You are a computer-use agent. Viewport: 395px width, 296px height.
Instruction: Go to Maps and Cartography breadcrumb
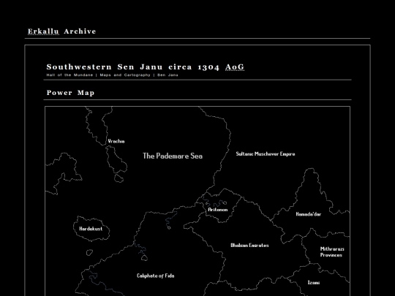[125, 75]
